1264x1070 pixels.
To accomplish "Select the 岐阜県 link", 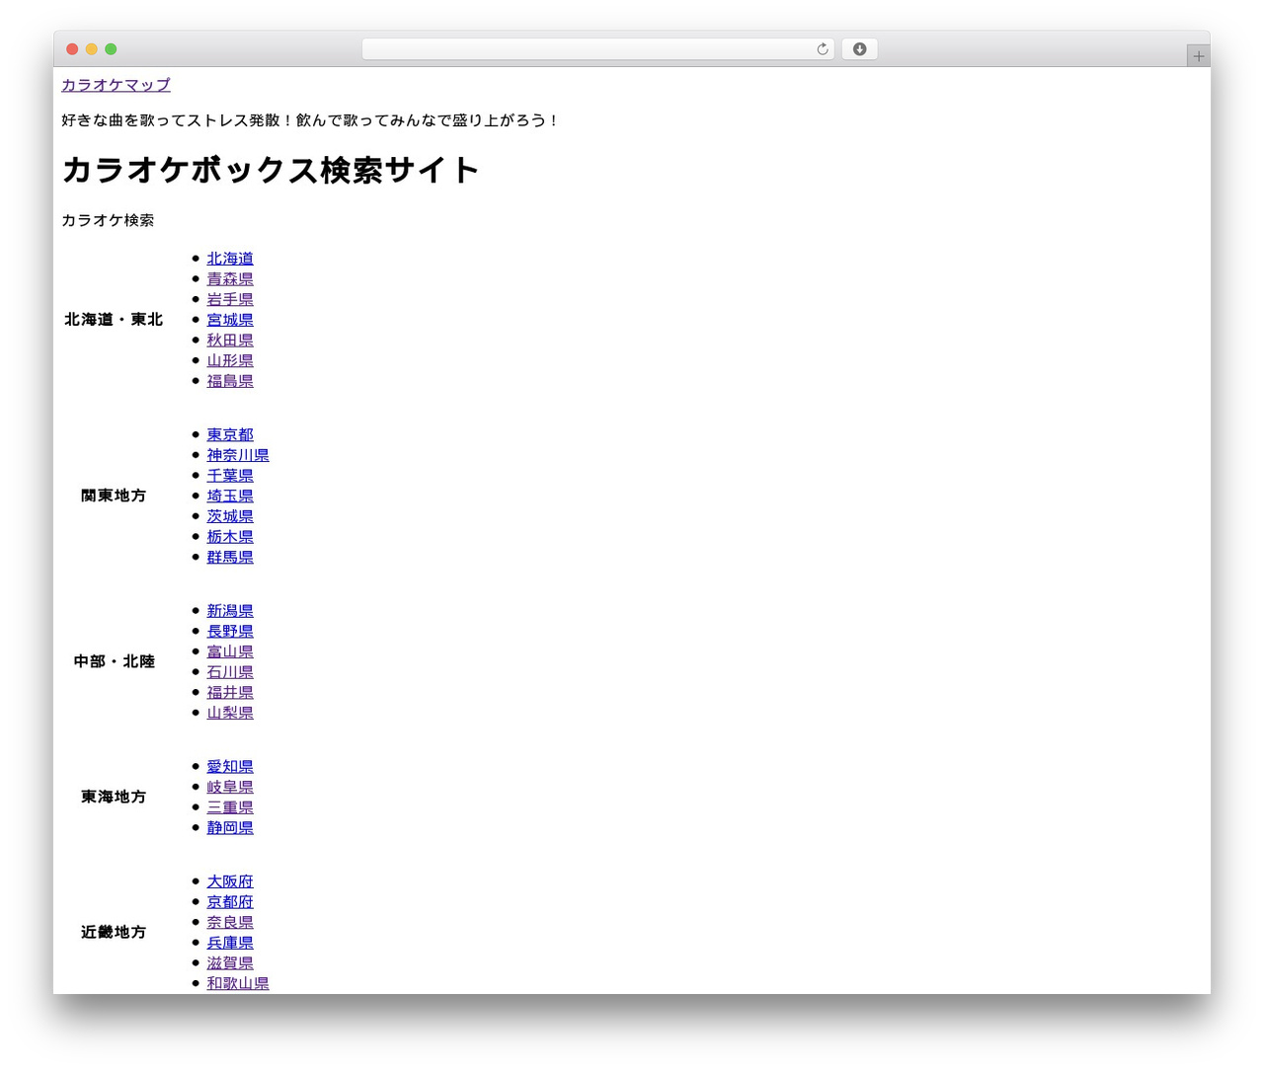I will [x=230, y=788].
